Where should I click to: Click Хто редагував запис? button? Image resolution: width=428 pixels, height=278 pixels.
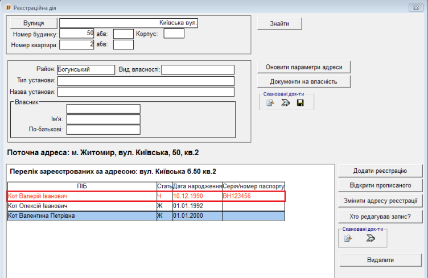coord(379,216)
